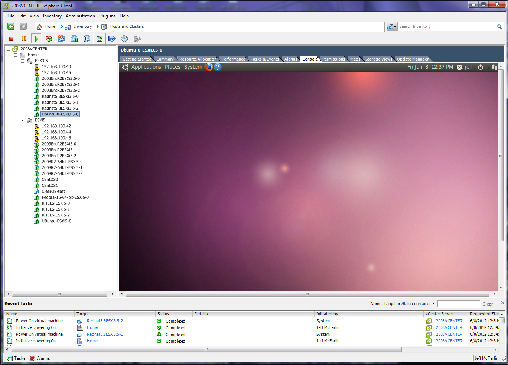Image resolution: width=508 pixels, height=365 pixels.
Task: Click Hosts and Clusters in the breadcrumb
Action: tap(127, 26)
